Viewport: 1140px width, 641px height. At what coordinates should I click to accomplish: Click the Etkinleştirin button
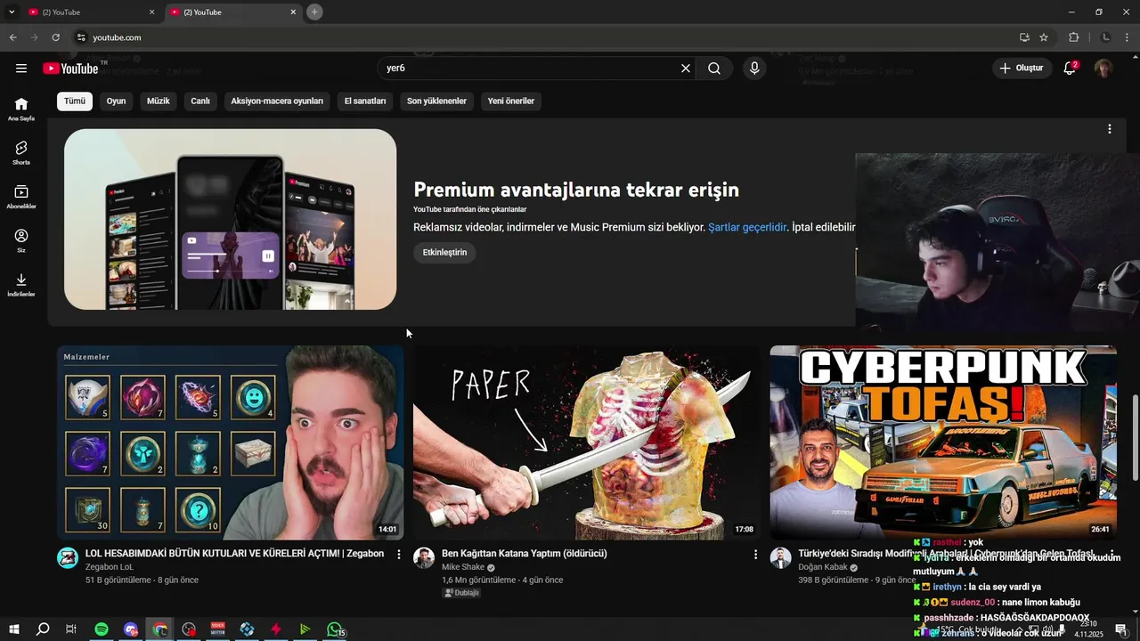point(444,253)
